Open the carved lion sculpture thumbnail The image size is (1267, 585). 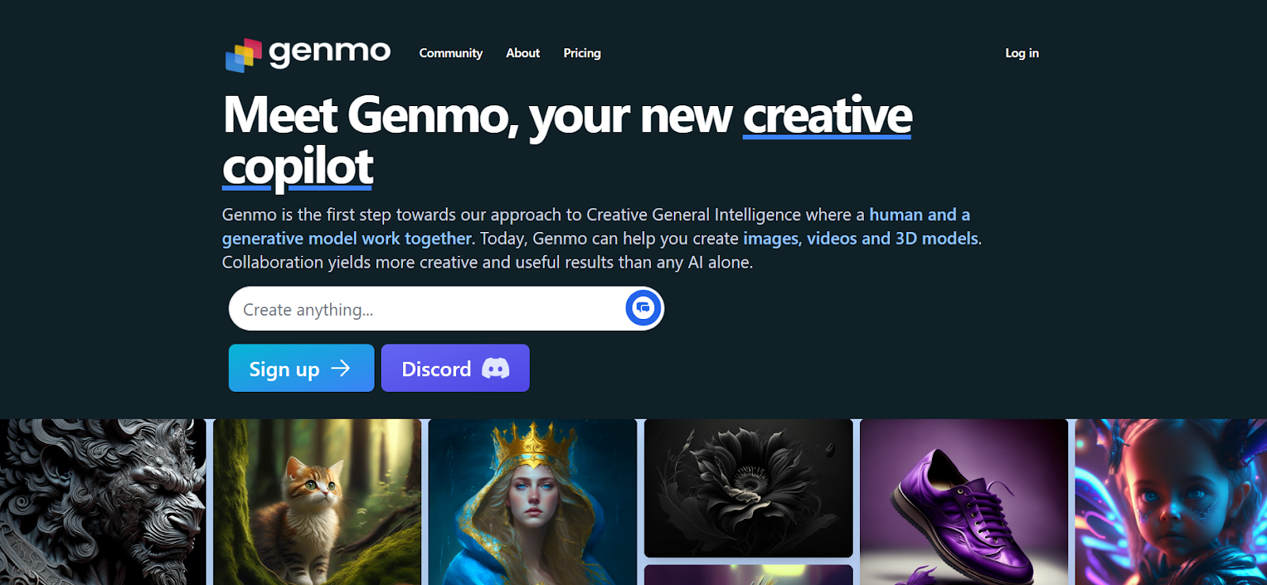102,502
